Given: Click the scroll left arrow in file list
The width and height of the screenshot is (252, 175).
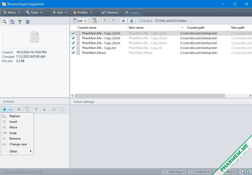Looking at the screenshot, I should (x=72, y=96).
